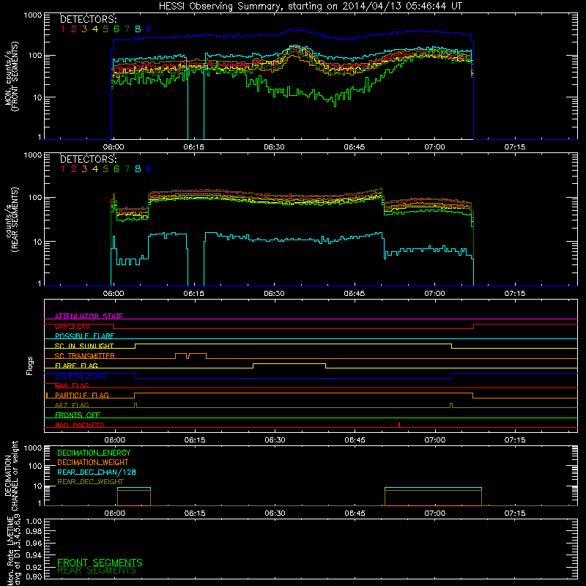Viewport: 586px width, 586px height.
Task: Select the PARTICLE_FLAG label
Action: click(x=82, y=396)
